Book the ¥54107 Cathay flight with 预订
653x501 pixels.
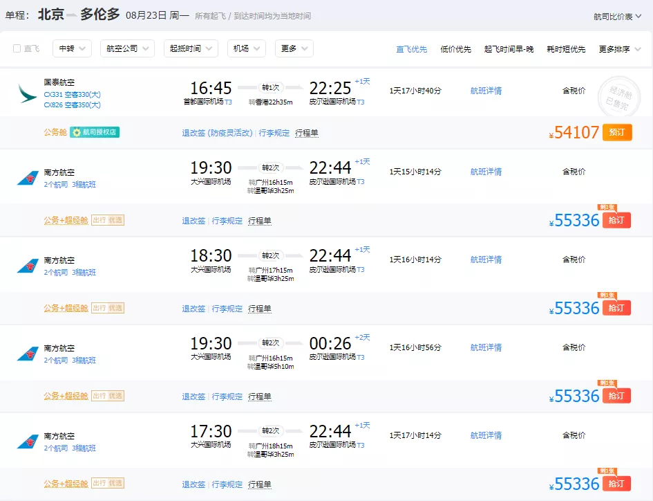point(617,133)
